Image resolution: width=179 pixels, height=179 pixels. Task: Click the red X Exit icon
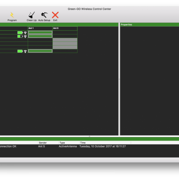click(55, 15)
